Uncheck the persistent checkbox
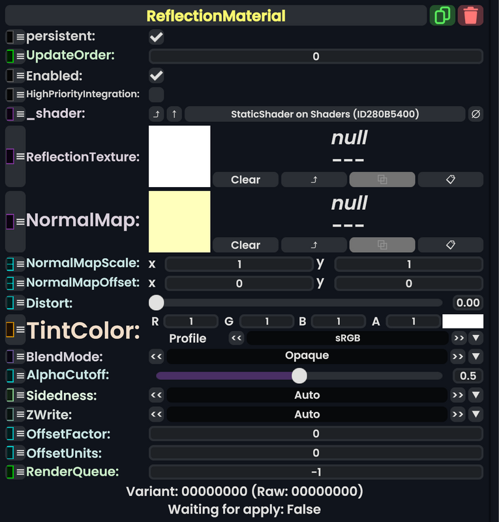The image size is (499, 522). tap(157, 36)
